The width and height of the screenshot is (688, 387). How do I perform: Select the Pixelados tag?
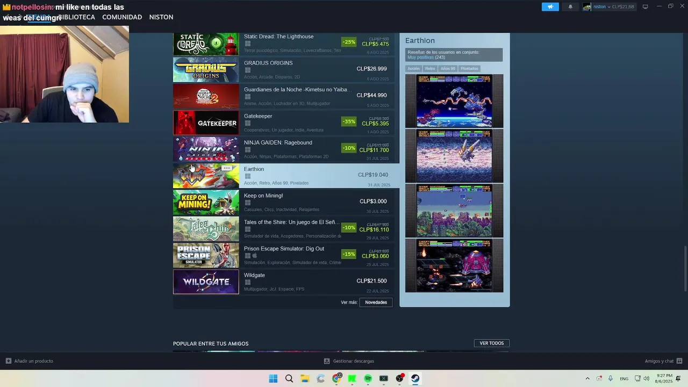pyautogui.click(x=469, y=68)
